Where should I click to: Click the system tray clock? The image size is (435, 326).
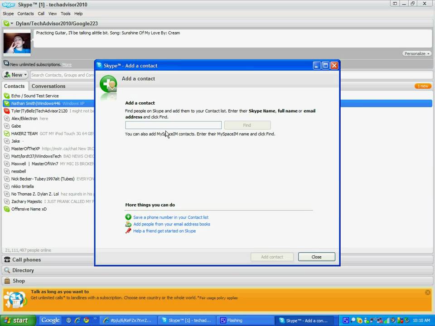click(421, 321)
